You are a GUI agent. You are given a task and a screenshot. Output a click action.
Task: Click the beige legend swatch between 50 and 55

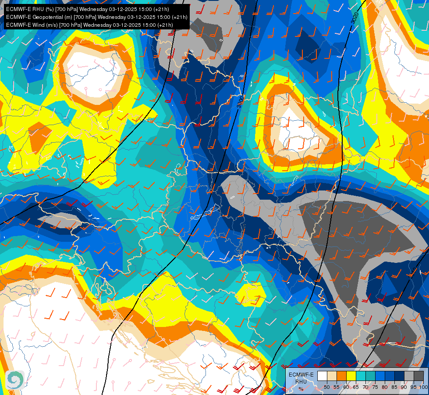pyautogui.click(x=332, y=376)
